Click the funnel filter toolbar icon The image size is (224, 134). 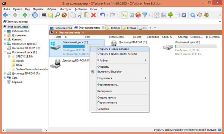(145, 15)
